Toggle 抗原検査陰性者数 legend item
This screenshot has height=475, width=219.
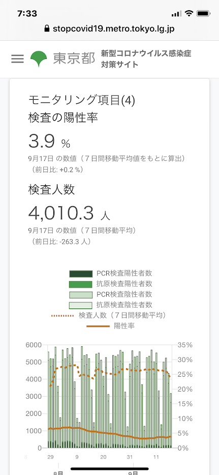111,305
